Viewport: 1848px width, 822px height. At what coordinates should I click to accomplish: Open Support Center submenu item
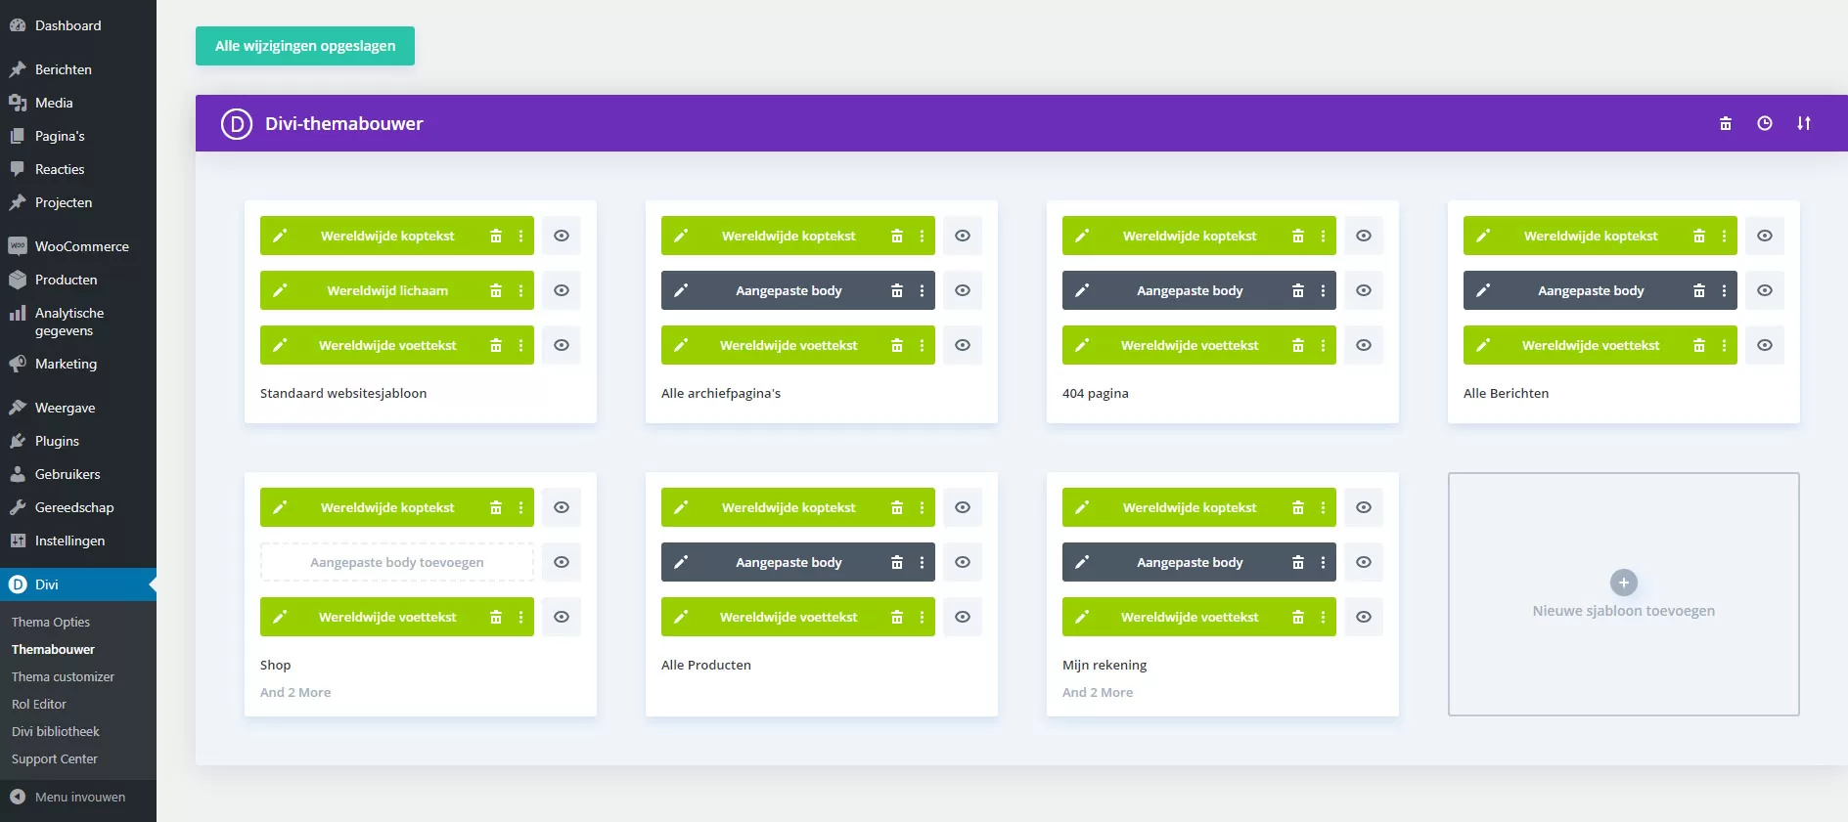click(x=55, y=758)
